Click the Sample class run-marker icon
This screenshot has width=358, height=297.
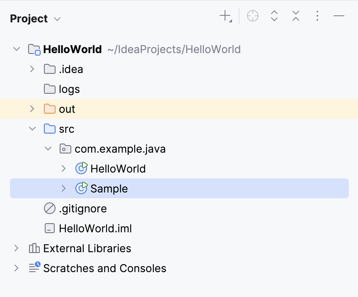(81, 188)
